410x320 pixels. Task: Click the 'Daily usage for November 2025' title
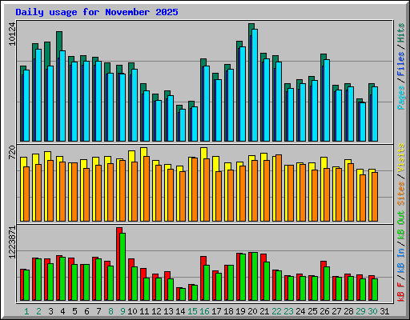point(97,12)
